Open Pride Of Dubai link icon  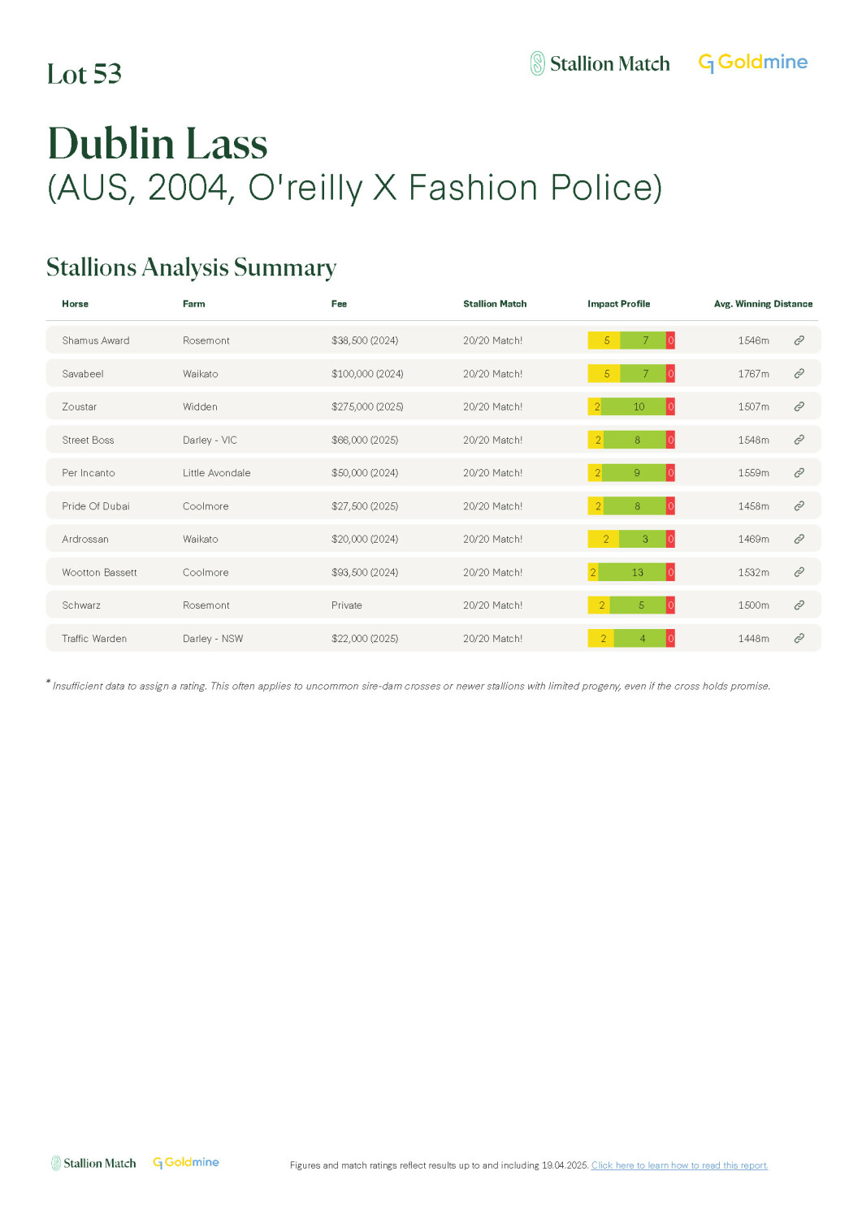tap(799, 505)
